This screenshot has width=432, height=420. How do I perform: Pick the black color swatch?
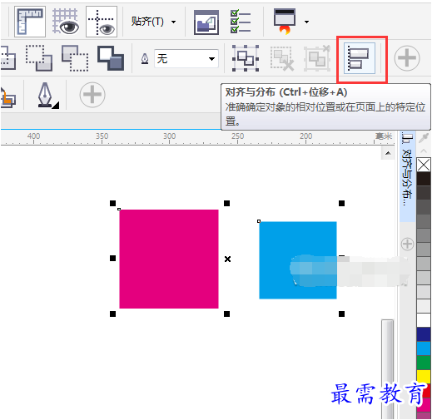[x=424, y=179]
